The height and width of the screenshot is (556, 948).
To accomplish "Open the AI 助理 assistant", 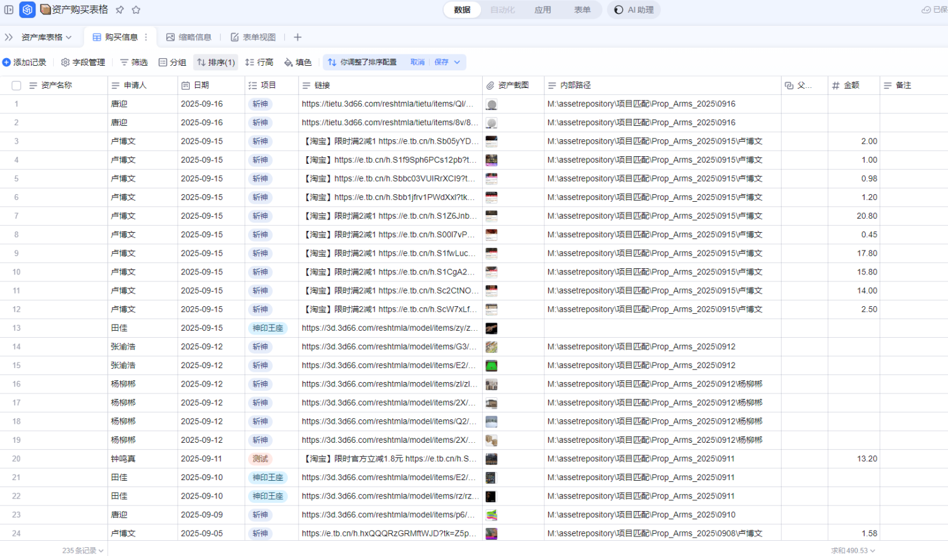I will tap(633, 10).
